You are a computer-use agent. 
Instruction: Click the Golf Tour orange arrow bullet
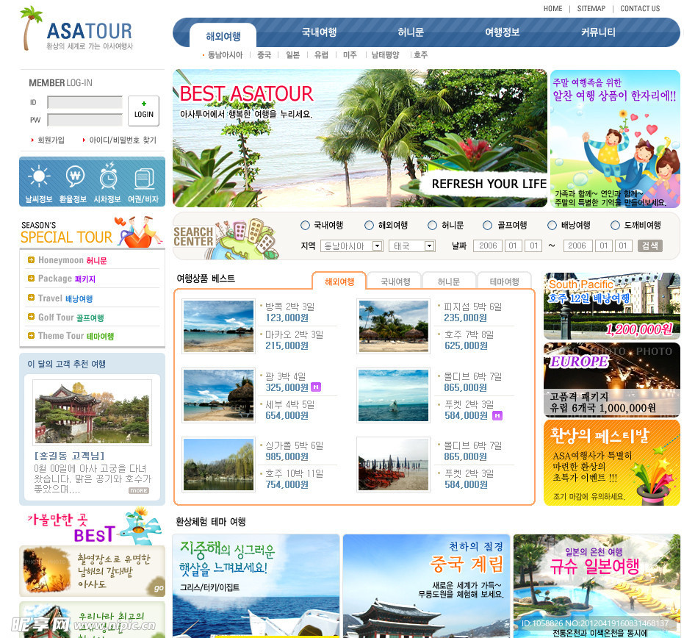31,317
